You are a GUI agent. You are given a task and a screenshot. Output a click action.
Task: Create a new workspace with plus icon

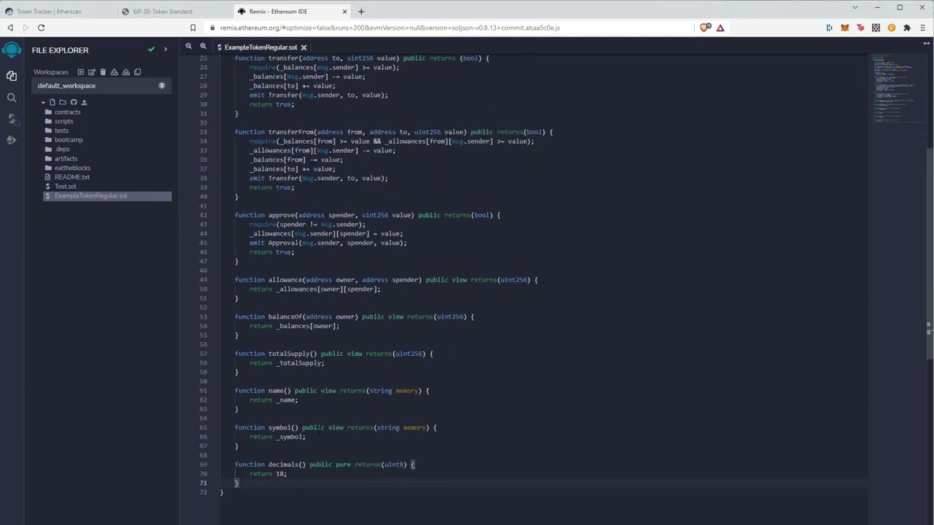(80, 72)
